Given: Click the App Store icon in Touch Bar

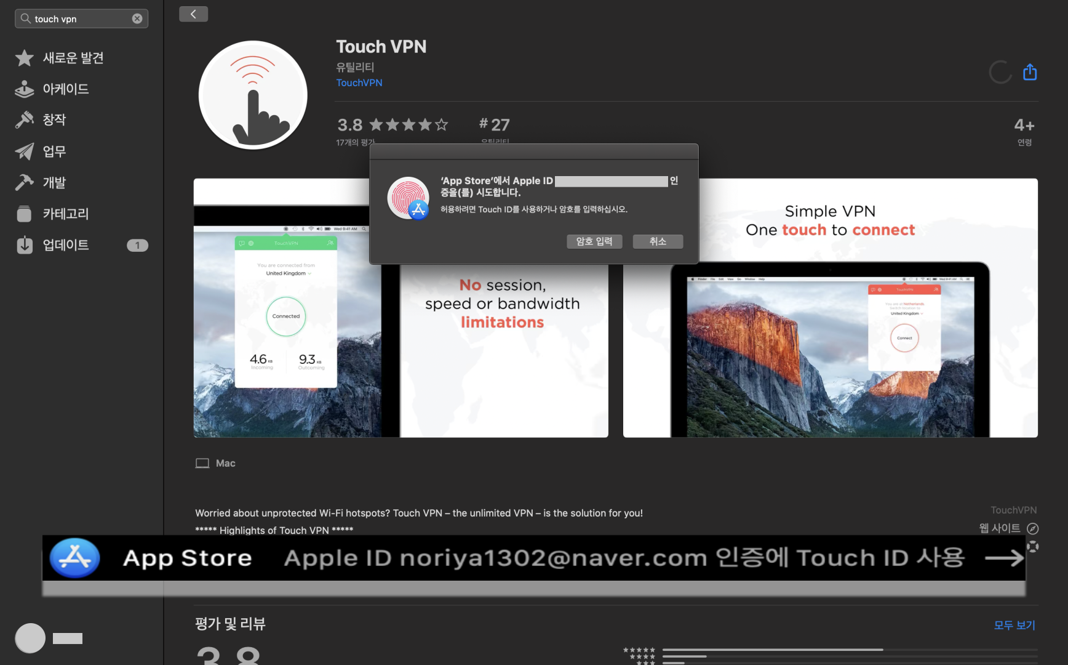Looking at the screenshot, I should (75, 558).
